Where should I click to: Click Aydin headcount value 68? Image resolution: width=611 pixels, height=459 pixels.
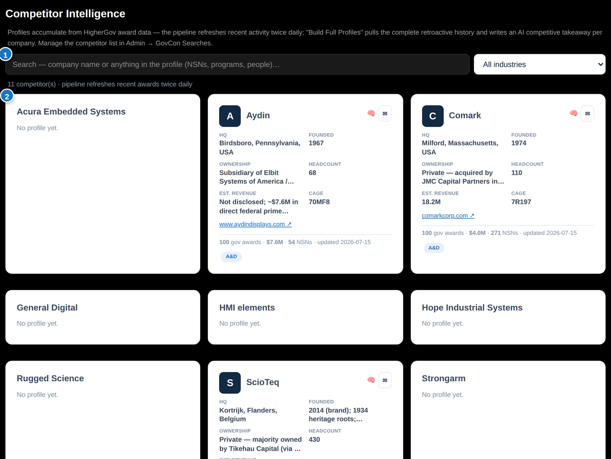[312, 173]
